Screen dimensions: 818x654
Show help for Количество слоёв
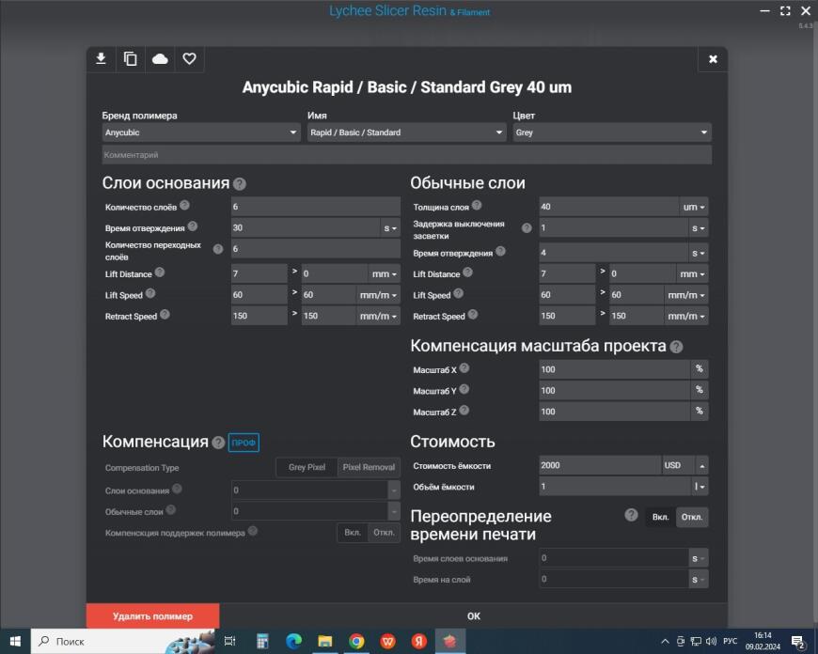(x=184, y=206)
